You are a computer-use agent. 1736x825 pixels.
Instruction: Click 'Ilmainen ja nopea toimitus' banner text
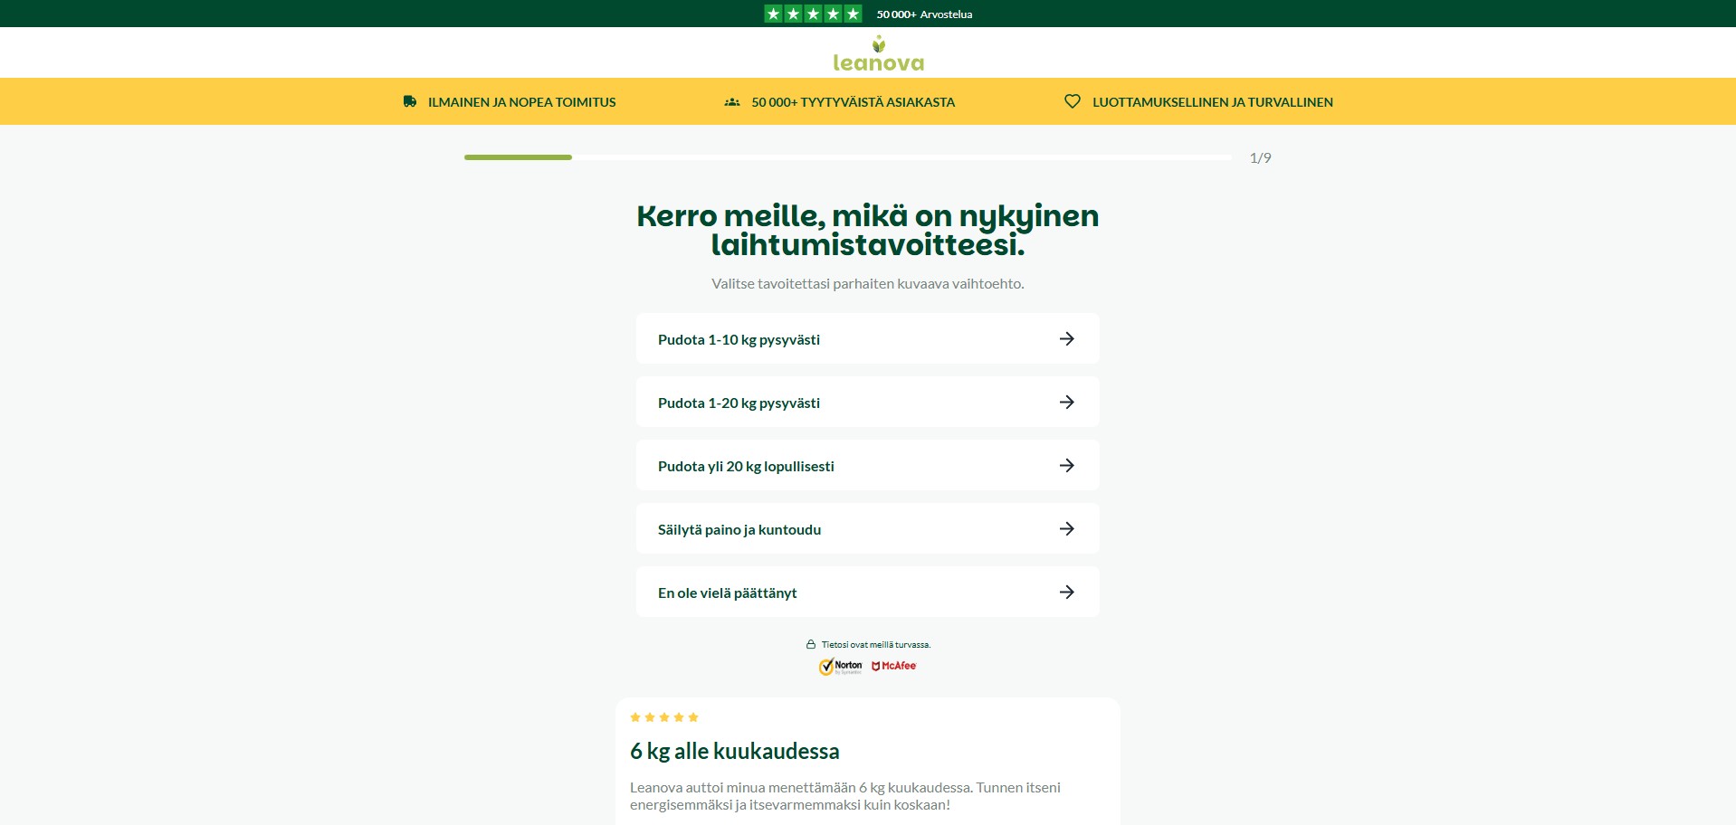(x=521, y=102)
